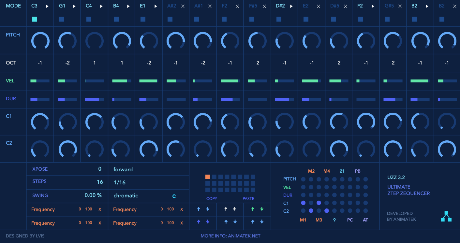Image resolution: width=460 pixels, height=243 pixels.
Task: Click the MODE label in the header row
Action: [13, 6]
